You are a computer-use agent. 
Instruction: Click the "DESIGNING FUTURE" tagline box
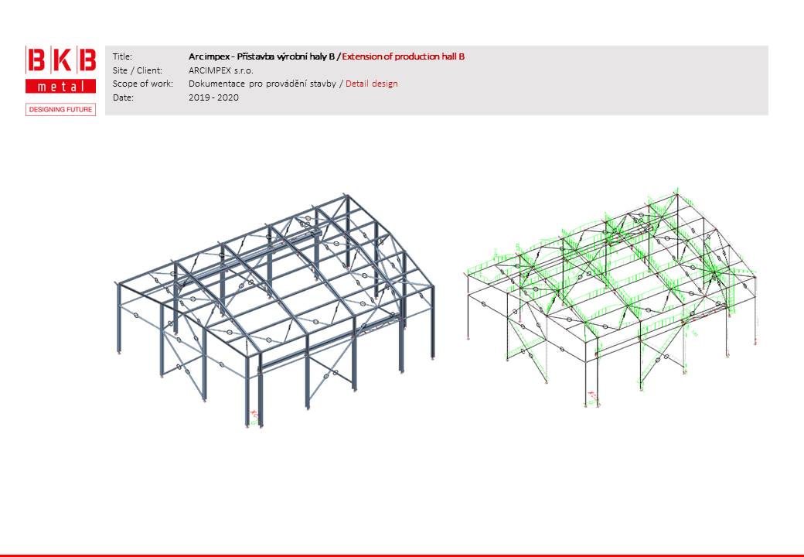point(61,110)
